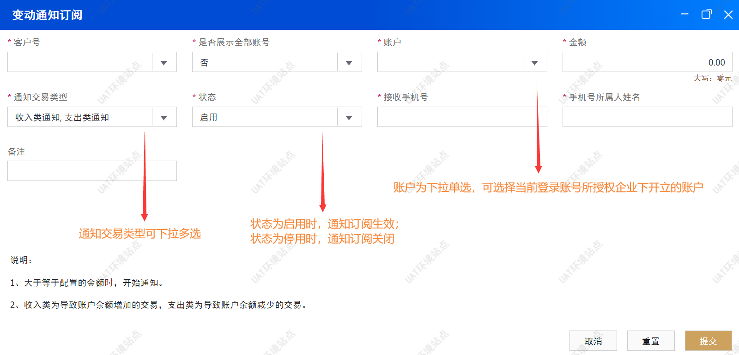Image resolution: width=739 pixels, height=355 pixels.
Task: Minimize the 变动通知订阅 window
Action: [x=684, y=14]
